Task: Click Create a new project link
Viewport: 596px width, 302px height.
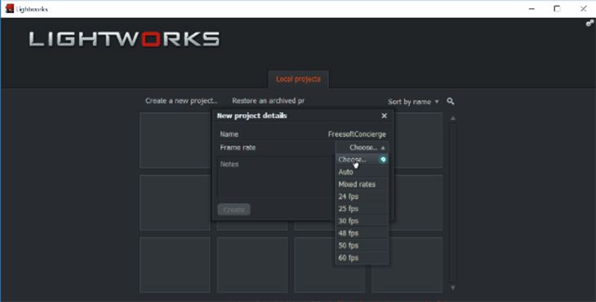Action: (181, 101)
